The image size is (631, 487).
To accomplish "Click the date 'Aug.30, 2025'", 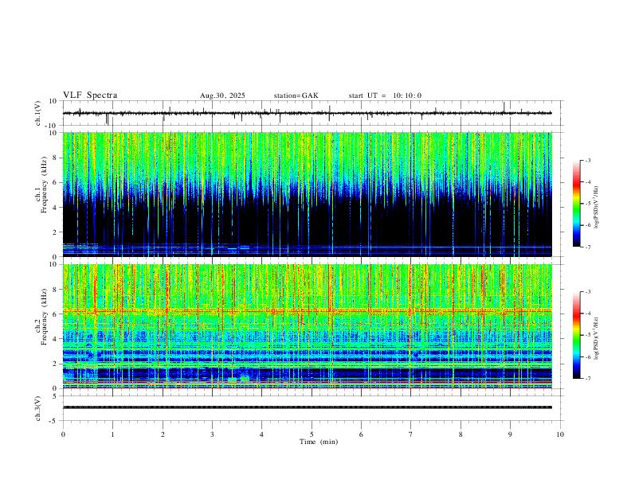I will click(x=222, y=95).
